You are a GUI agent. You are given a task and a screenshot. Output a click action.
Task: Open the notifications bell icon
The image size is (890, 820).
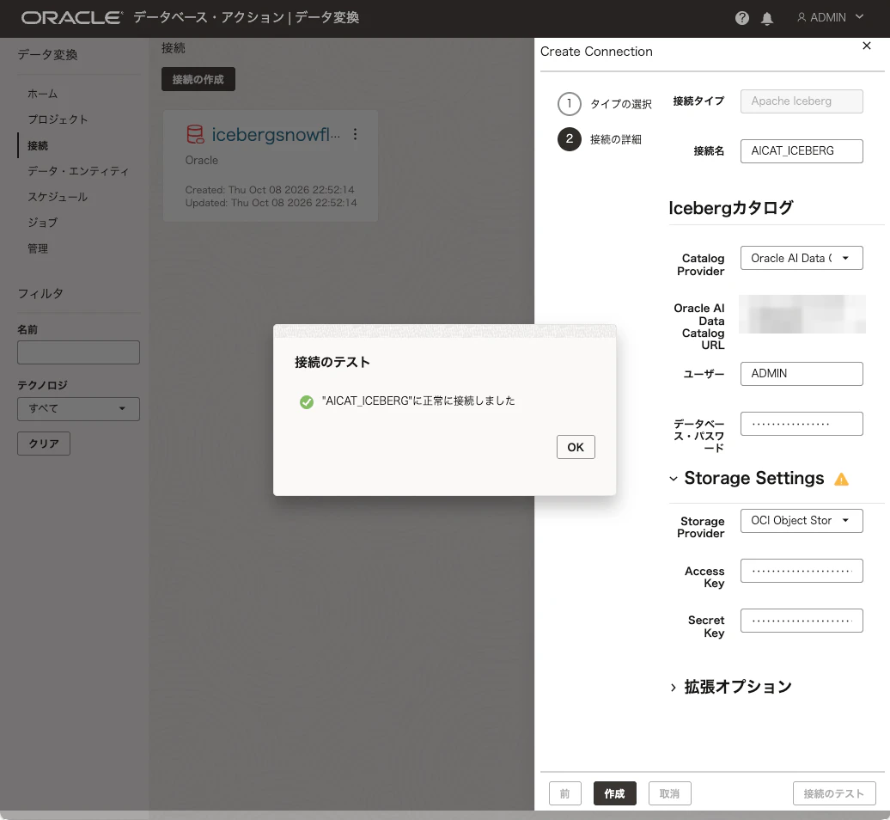pos(767,18)
